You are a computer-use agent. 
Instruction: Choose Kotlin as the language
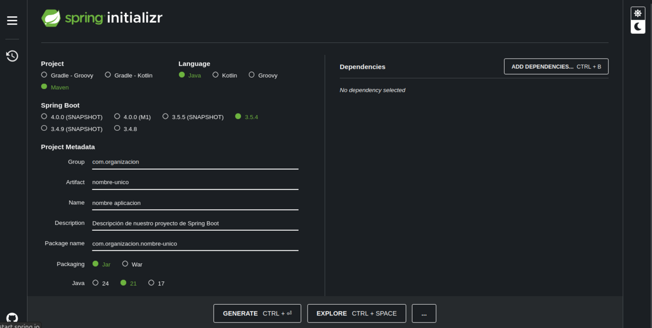225,75
